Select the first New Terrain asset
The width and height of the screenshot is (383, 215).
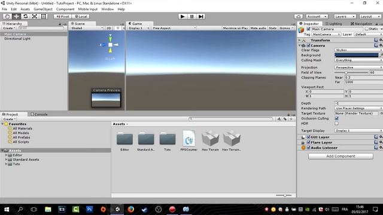point(210,138)
